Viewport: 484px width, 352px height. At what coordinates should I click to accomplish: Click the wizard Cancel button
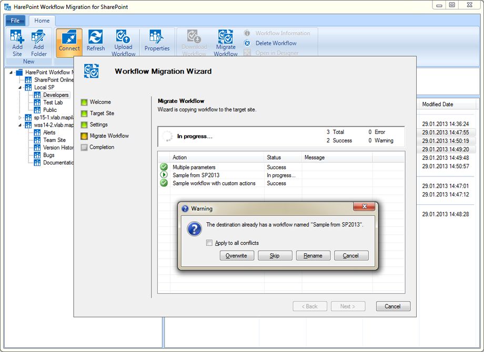point(393,306)
